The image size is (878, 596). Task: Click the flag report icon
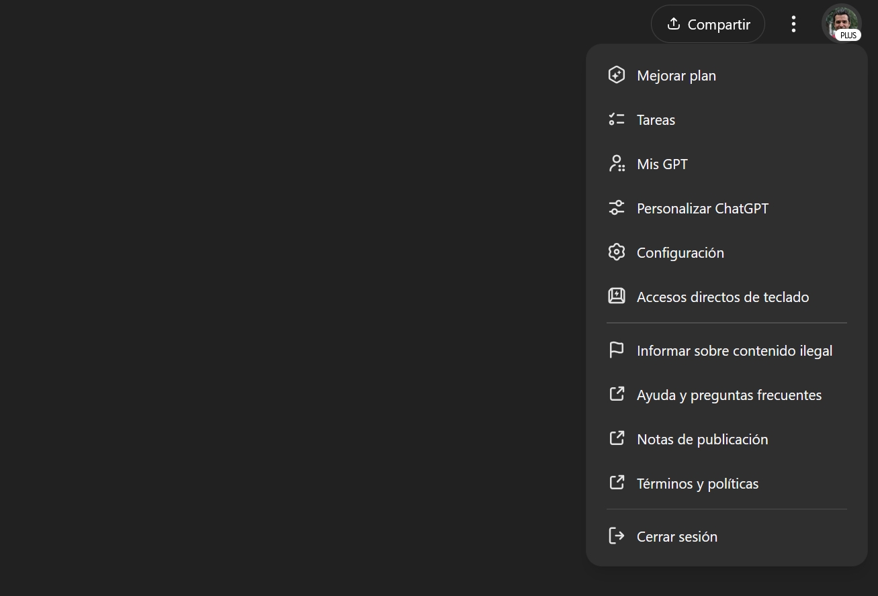(617, 350)
